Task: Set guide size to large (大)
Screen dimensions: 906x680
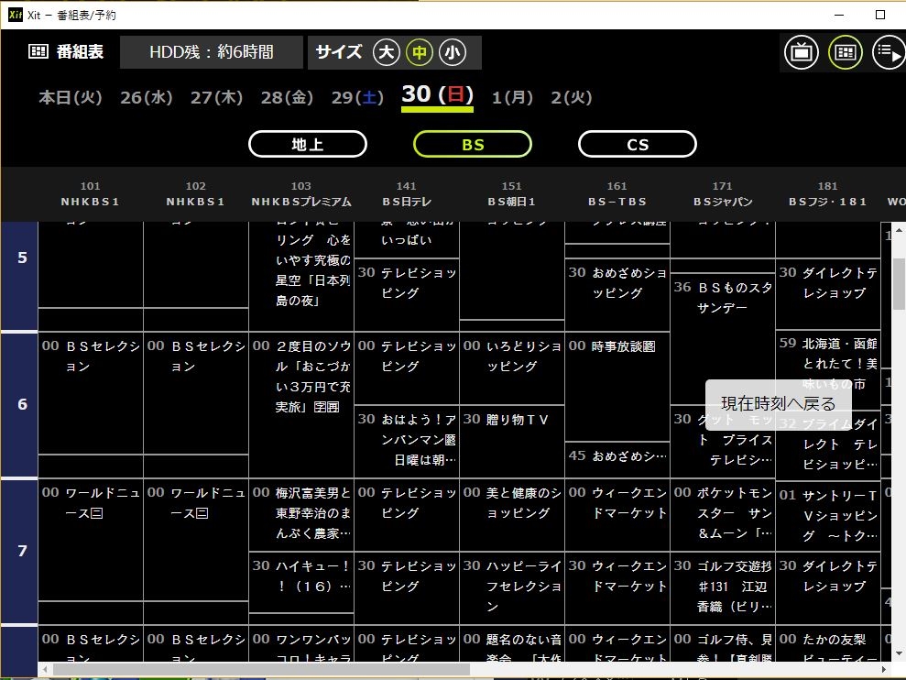Action: [x=387, y=53]
